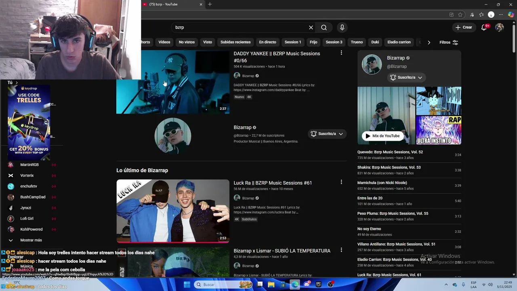This screenshot has width=517, height=291.
Task: Open the YouTube account avatar menu
Action: pos(500,27)
